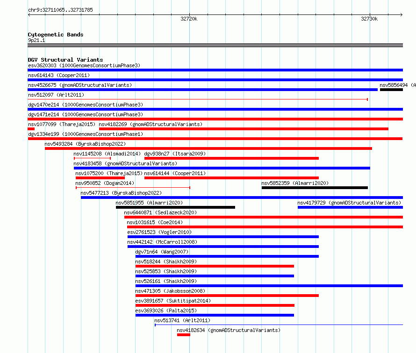416x353 pixels.
Task: Open nsv513741 (Arlt2011) label
Action: [x=182, y=320]
